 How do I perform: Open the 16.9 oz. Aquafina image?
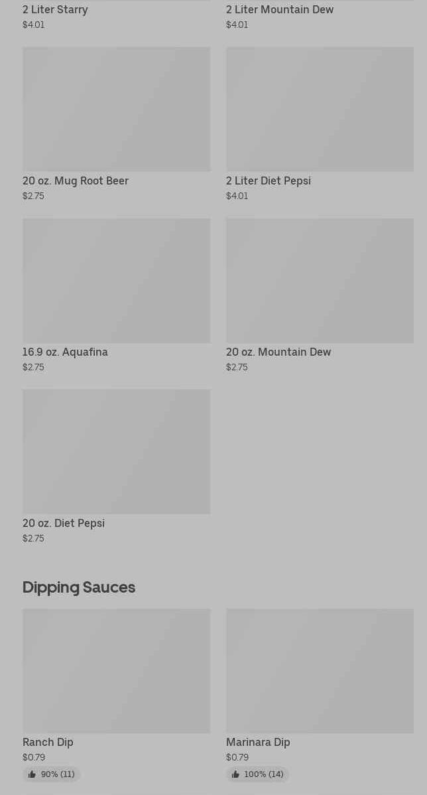tap(116, 280)
